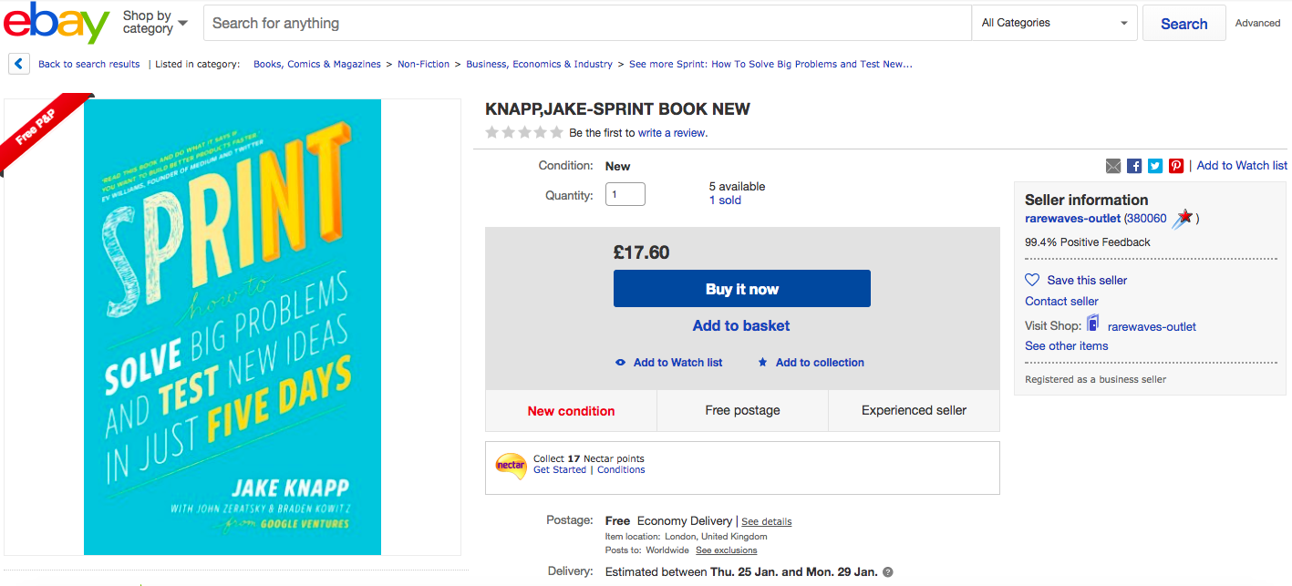This screenshot has height=586, width=1292.
Task: Click the Quantity input field
Action: (x=625, y=194)
